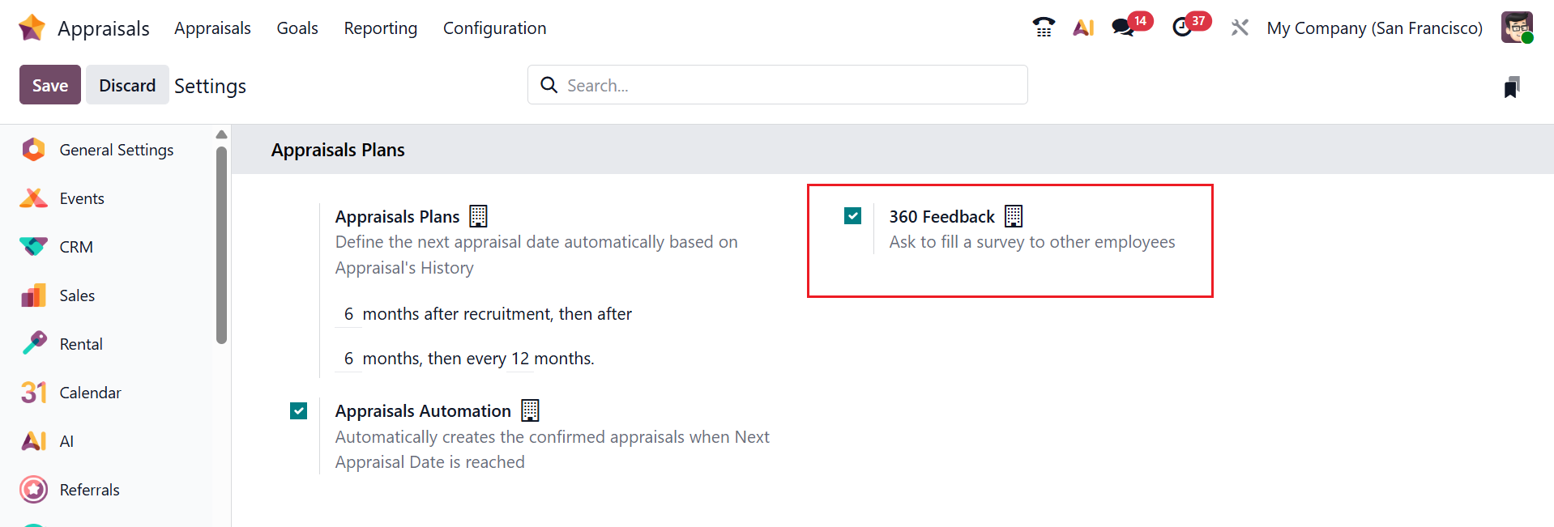Click the Discard button
The image size is (1554, 527).
(127, 85)
